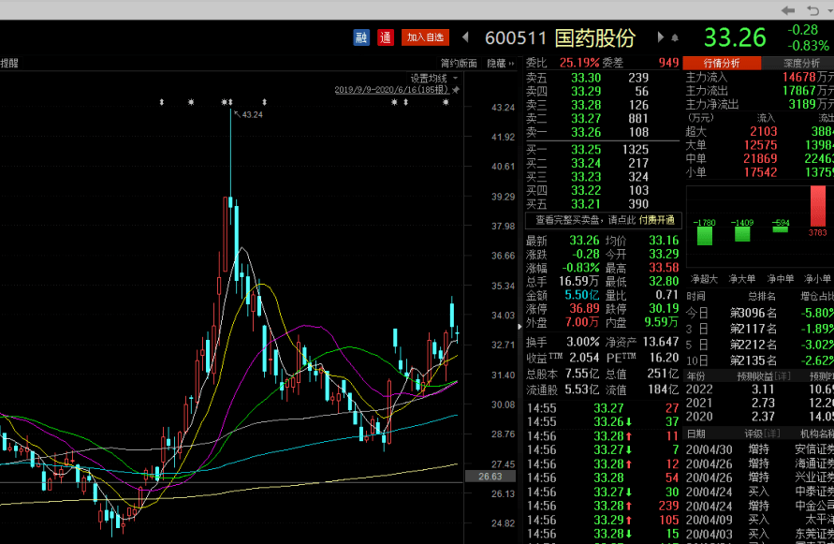This screenshot has width=834, height=544.
Task: Click the 14:55 trade at 33.27 volume 27
Action: coord(603,408)
